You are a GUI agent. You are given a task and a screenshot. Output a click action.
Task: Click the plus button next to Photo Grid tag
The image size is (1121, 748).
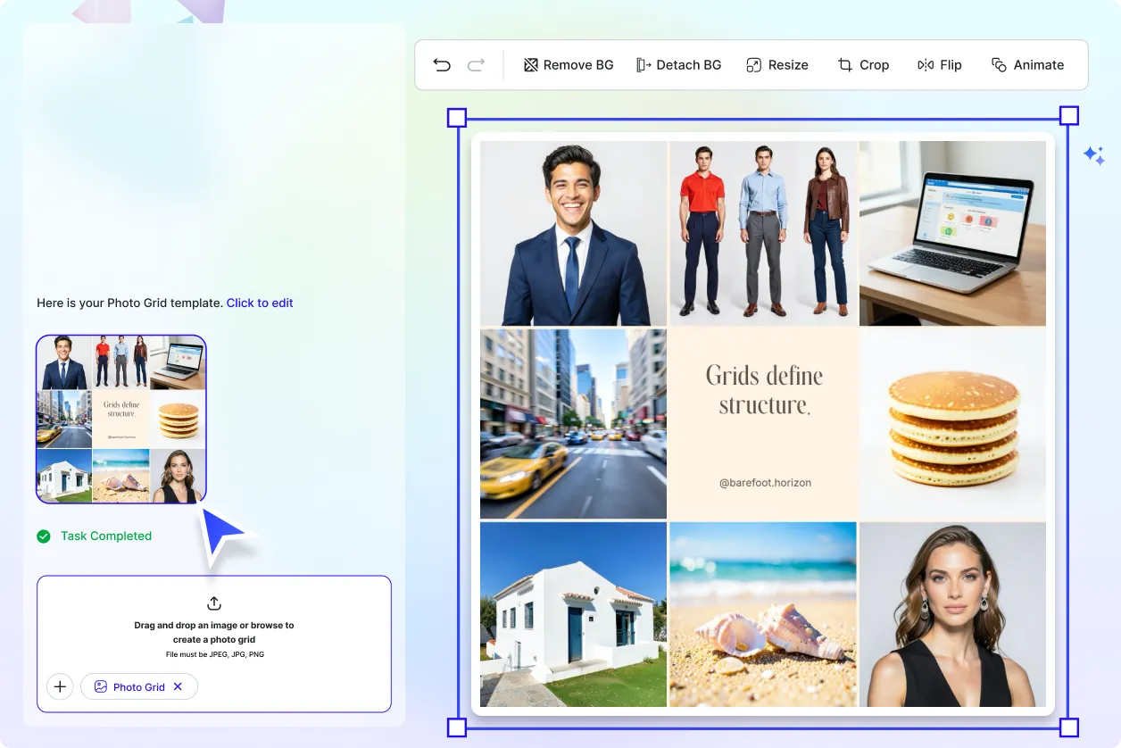coord(60,686)
